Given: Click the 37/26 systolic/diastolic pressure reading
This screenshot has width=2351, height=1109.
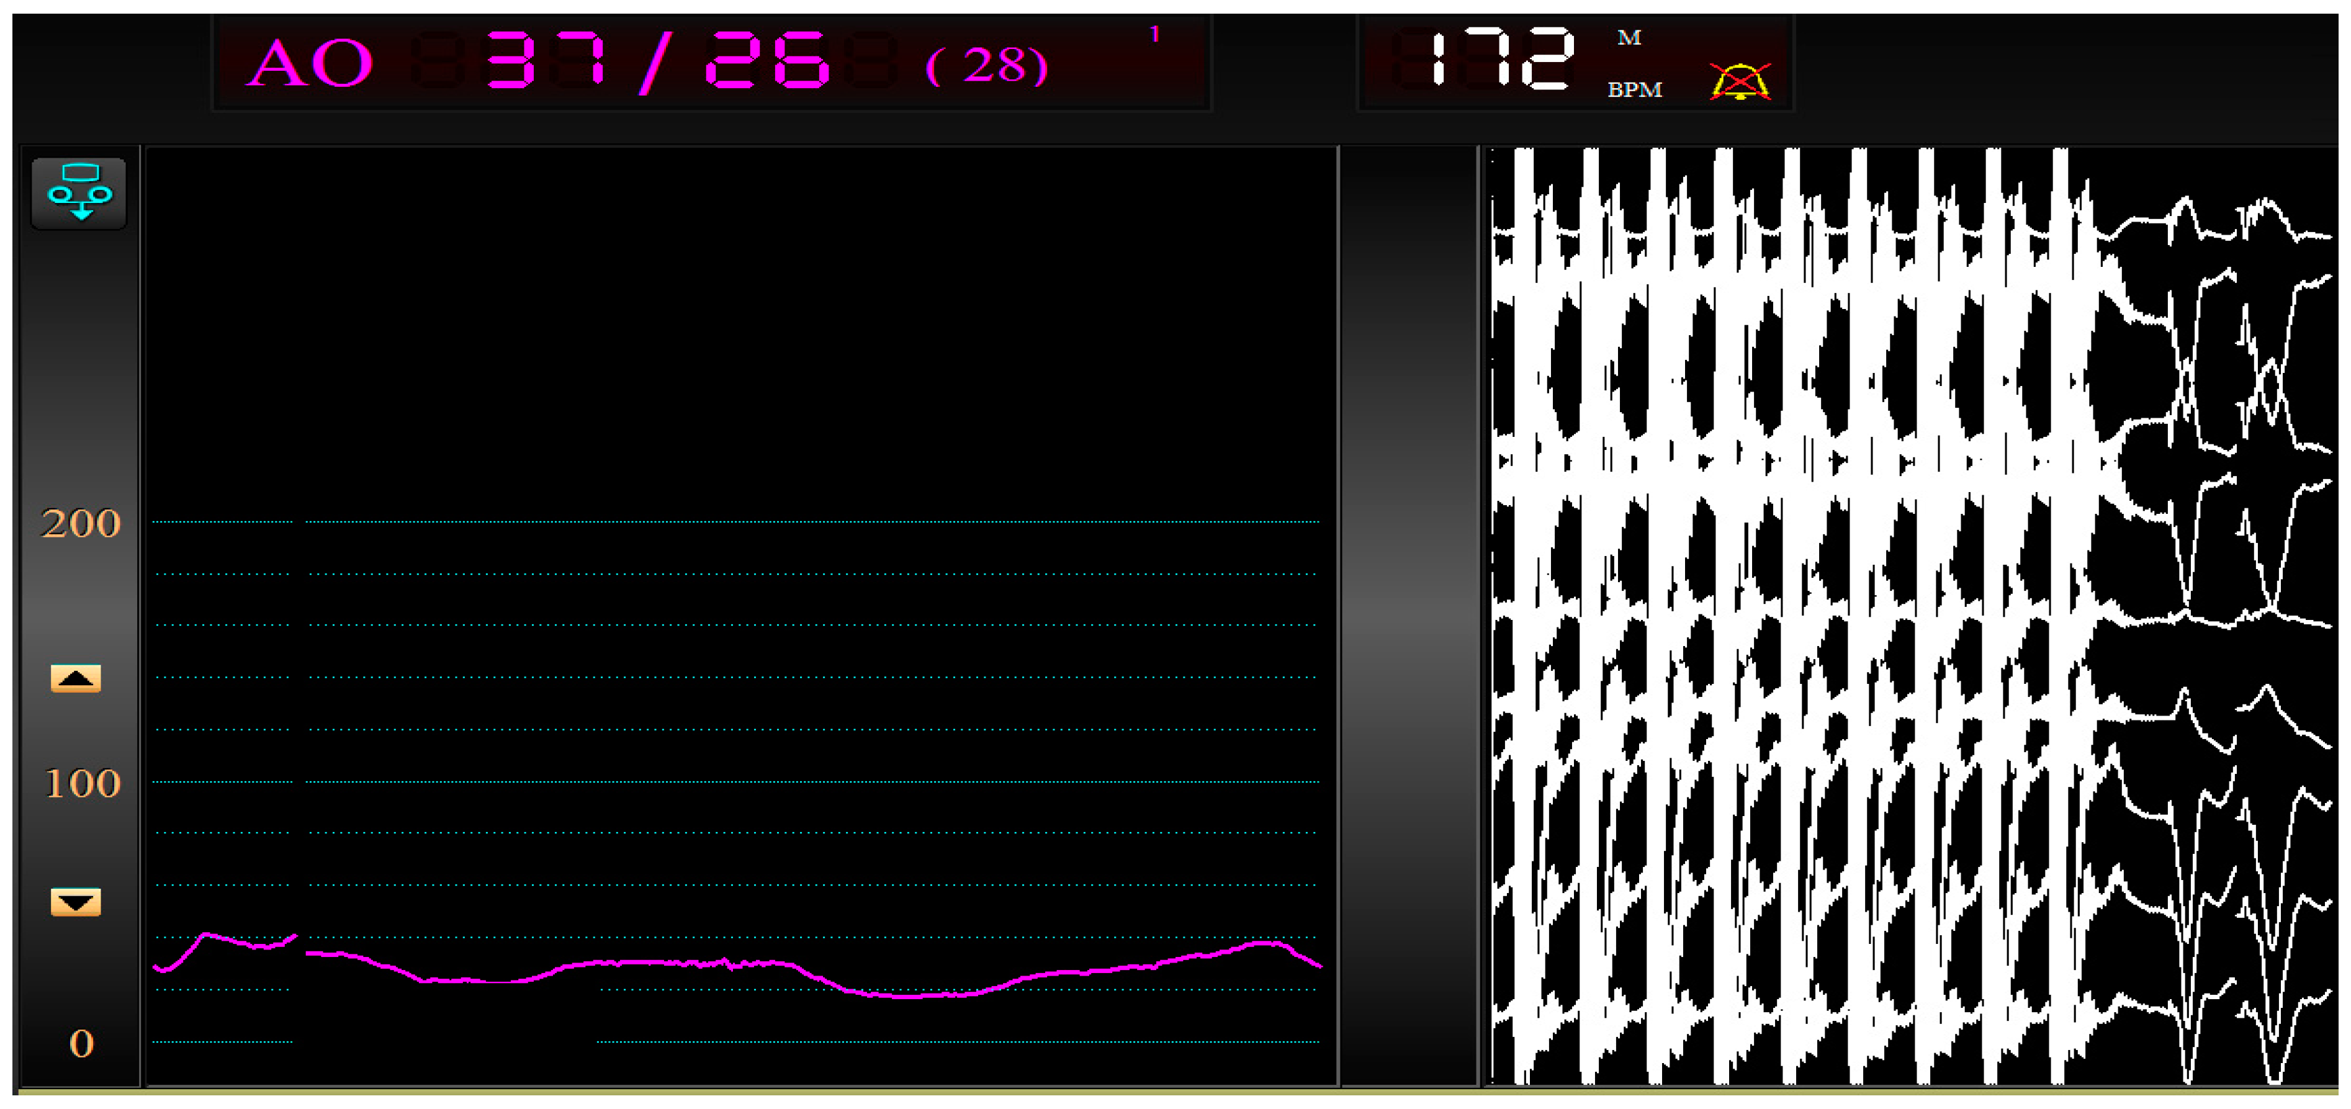Looking at the screenshot, I should coord(657,61).
